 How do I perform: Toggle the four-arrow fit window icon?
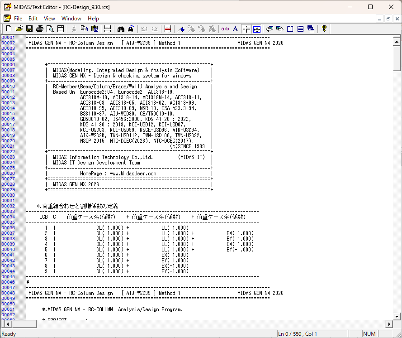pos(257,29)
